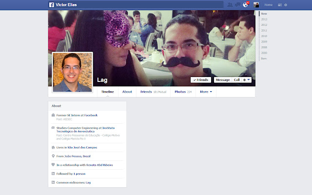
Task: Click Followed by 1 person link
Action: click(x=71, y=174)
